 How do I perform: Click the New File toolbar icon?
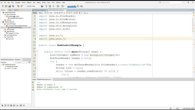pyautogui.click(x=3, y=6)
